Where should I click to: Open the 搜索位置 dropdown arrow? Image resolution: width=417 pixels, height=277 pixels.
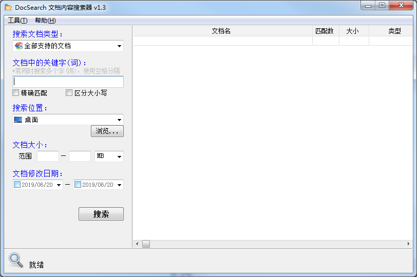click(x=120, y=120)
